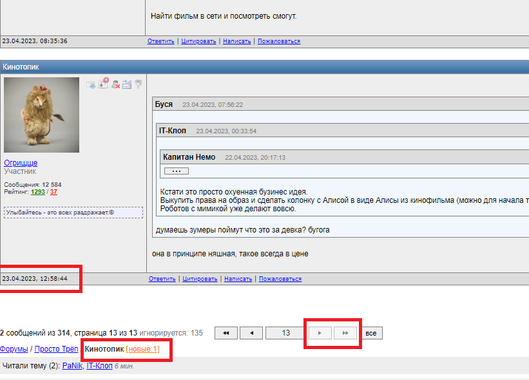Image resolution: width=529 pixels, height=380 pixels.
Task: Click the ignore user icon
Action: [x=115, y=84]
